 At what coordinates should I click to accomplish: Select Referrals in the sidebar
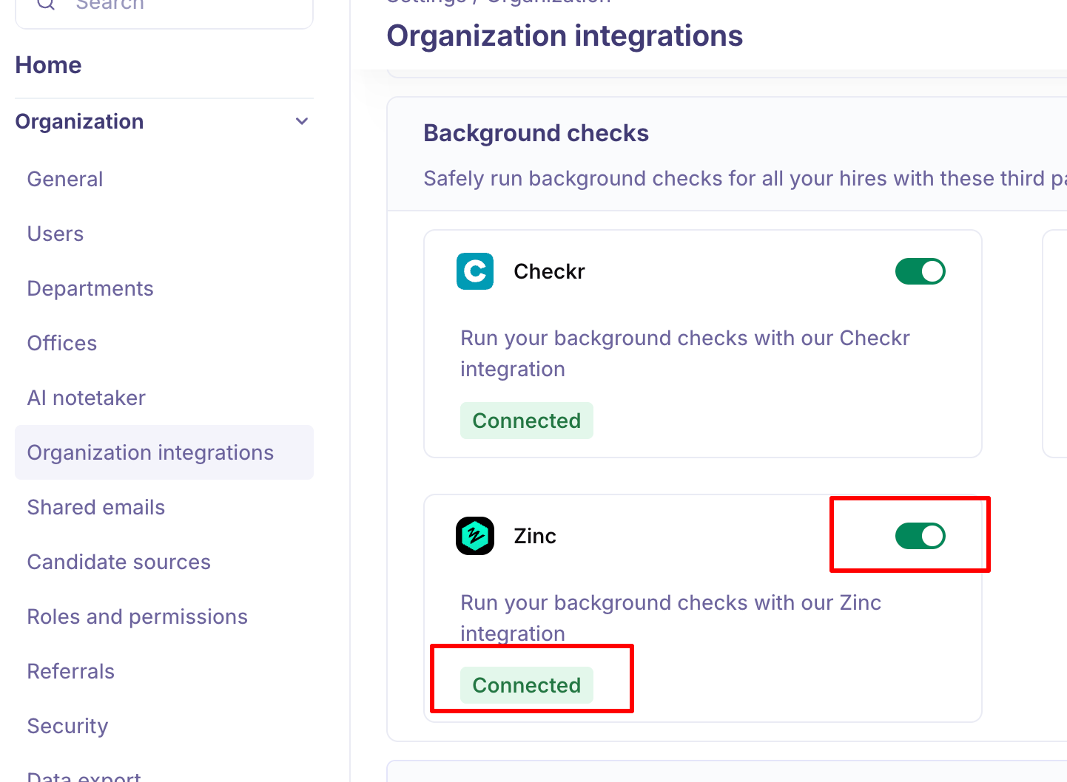pos(71,671)
